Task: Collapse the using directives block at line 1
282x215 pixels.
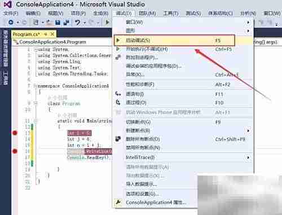Action: click(x=36, y=50)
